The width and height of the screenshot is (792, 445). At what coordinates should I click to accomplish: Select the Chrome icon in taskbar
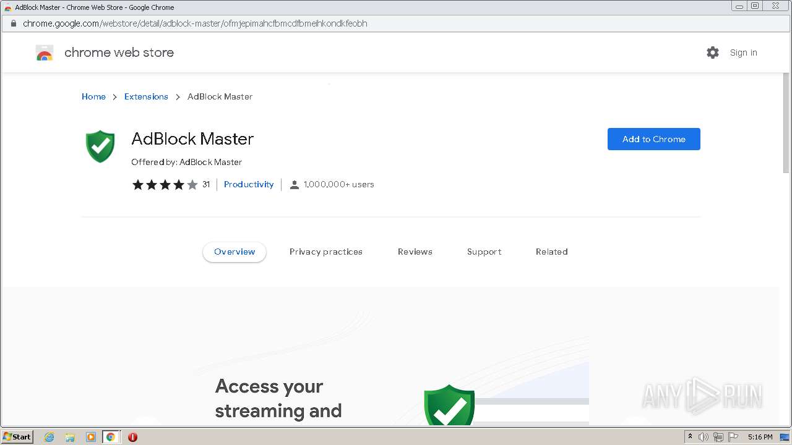(x=111, y=437)
